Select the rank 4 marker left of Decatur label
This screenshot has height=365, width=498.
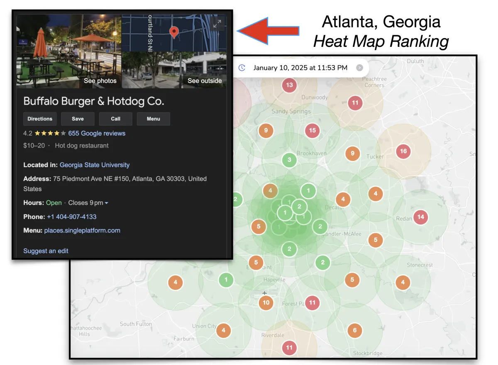pos(343,199)
